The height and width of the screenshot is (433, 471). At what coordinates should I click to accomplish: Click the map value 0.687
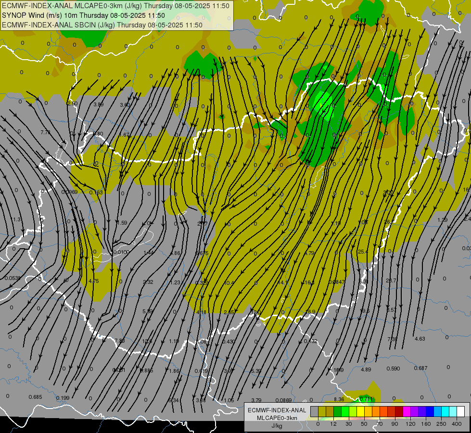pyautogui.click(x=420, y=369)
